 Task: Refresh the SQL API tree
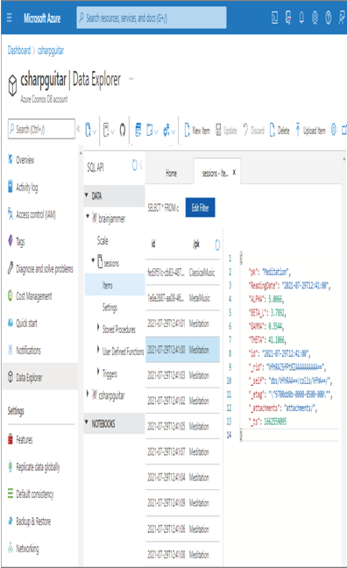click(x=134, y=165)
